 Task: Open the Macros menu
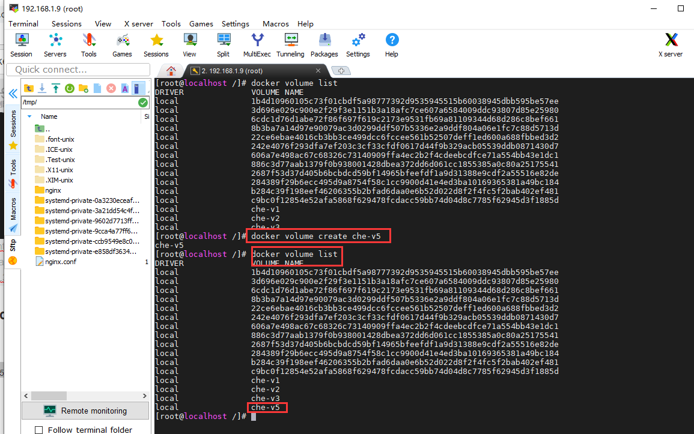(276, 24)
